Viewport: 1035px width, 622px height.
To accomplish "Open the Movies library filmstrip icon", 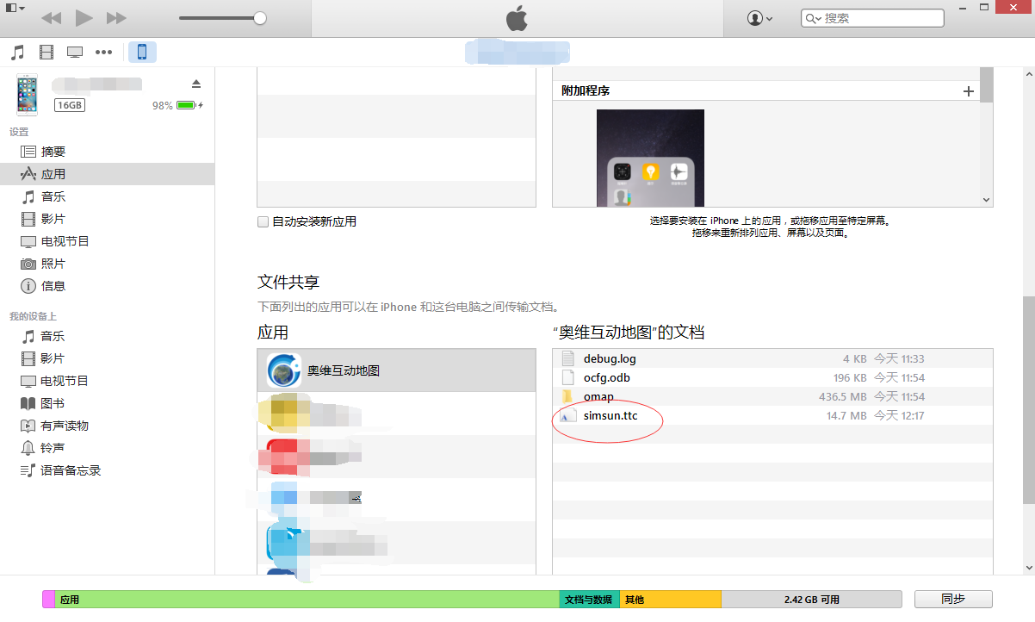I will (x=46, y=53).
